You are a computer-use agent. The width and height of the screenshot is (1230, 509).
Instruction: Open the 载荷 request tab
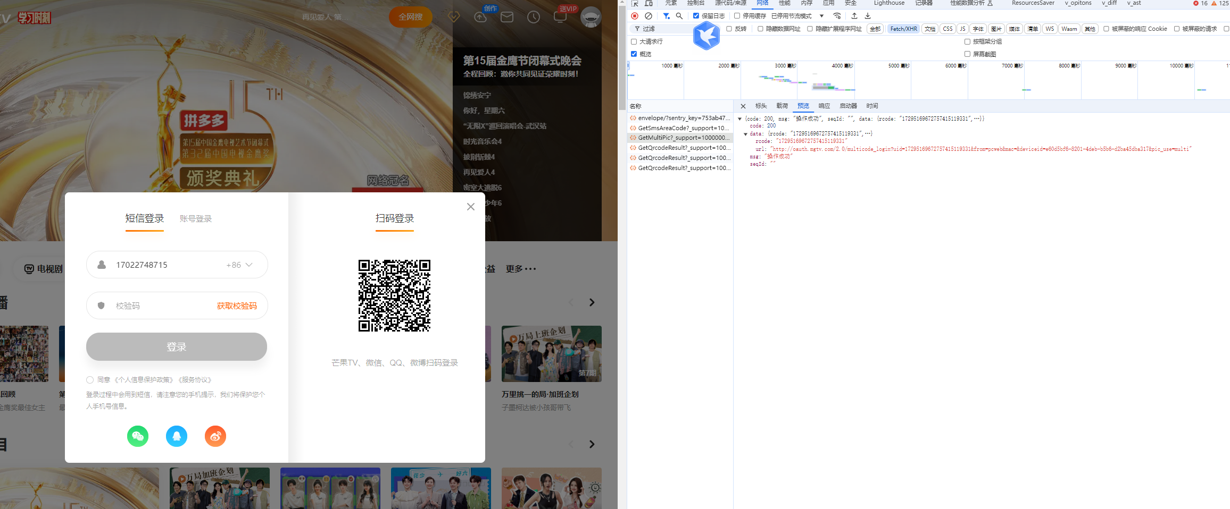tap(782, 106)
